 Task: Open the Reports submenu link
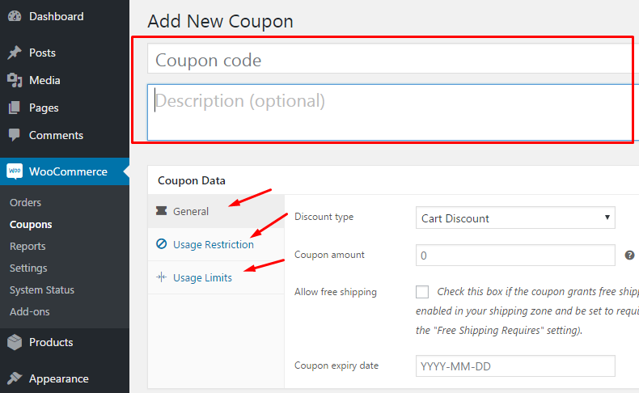28,247
